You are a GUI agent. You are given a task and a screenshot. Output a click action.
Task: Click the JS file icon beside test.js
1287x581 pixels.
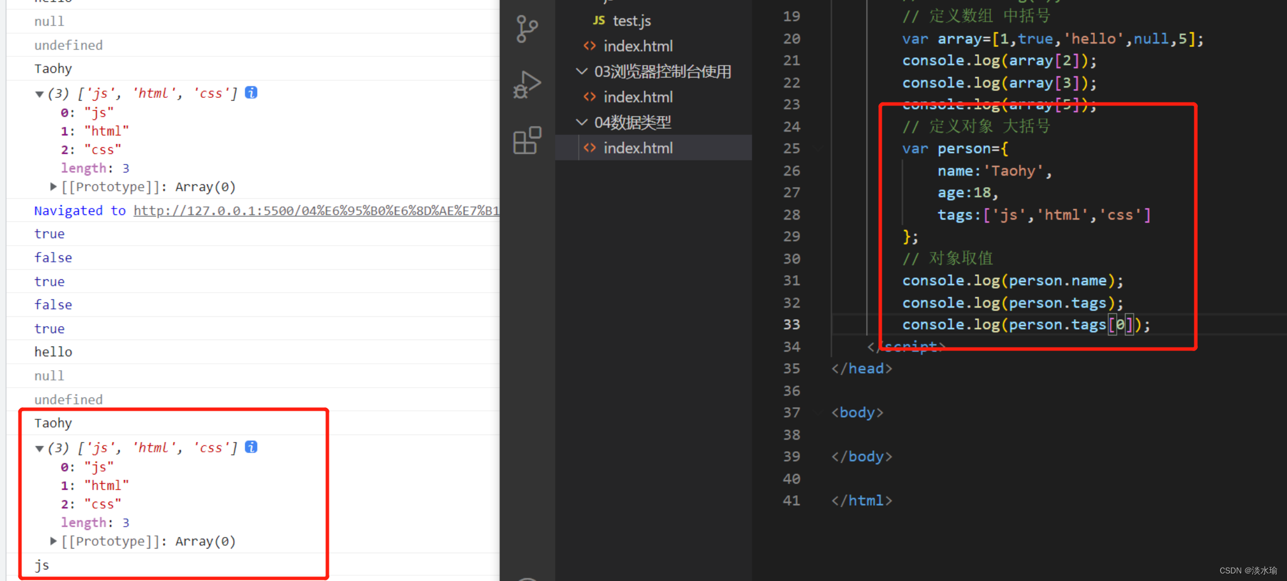599,21
